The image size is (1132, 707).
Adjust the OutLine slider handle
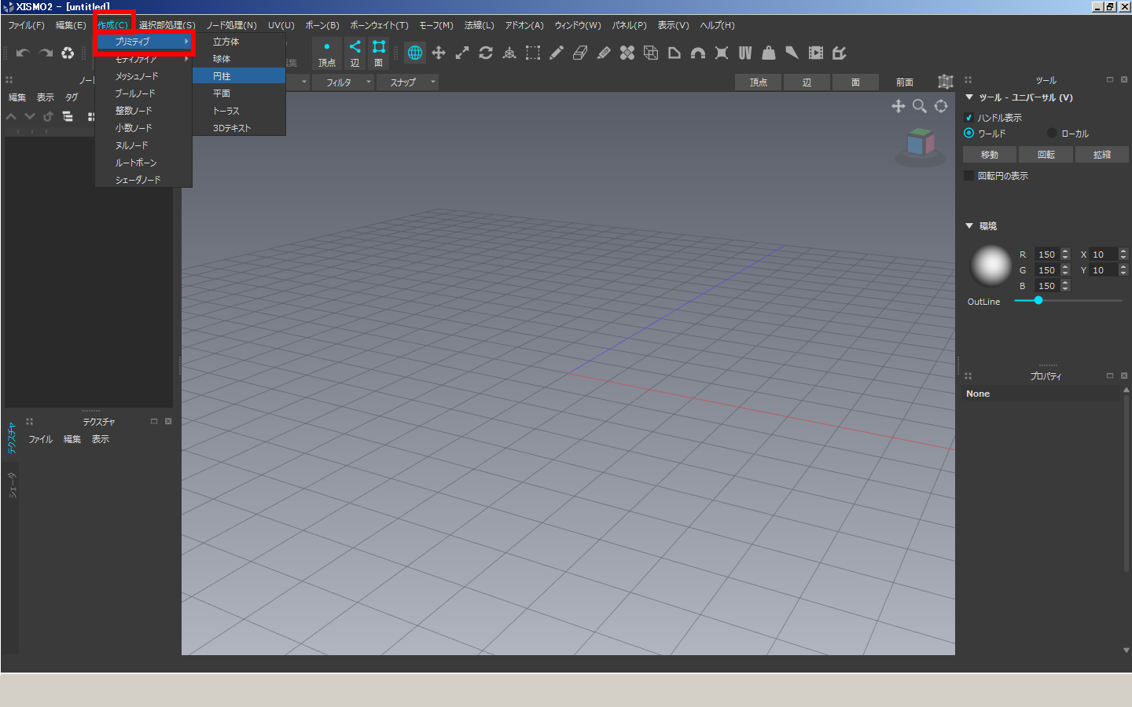[1038, 300]
